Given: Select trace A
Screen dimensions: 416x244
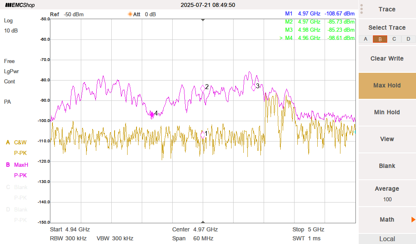Looking at the screenshot, I should pyautogui.click(x=366, y=39).
